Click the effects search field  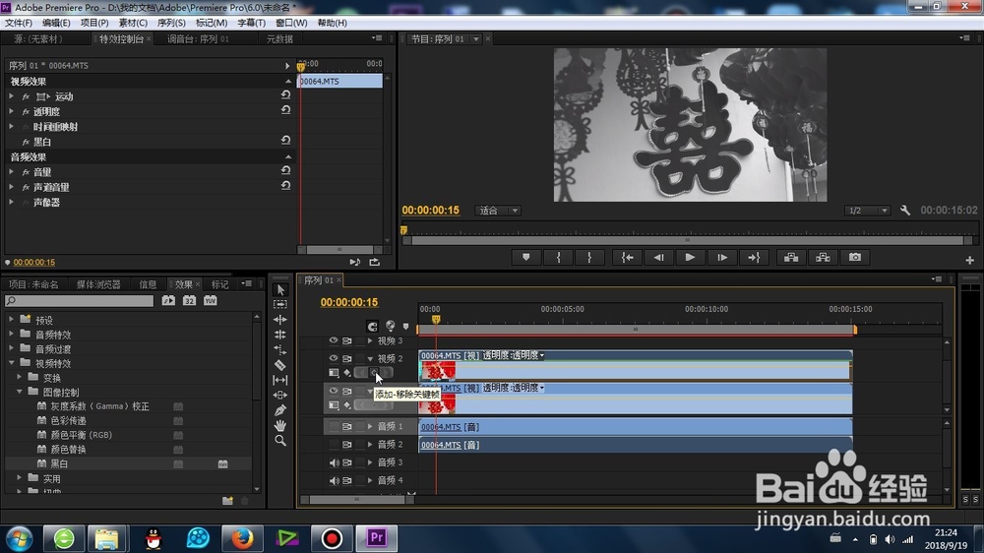point(79,301)
